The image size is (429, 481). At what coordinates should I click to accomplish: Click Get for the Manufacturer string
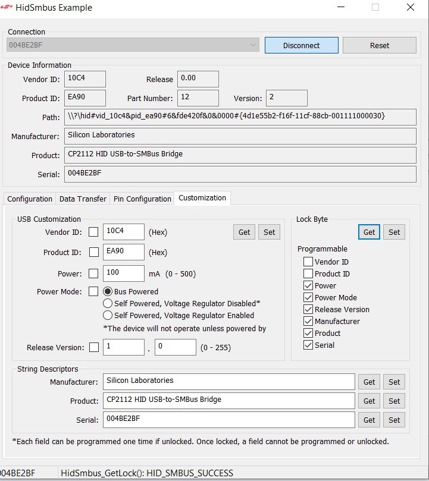pyautogui.click(x=369, y=382)
